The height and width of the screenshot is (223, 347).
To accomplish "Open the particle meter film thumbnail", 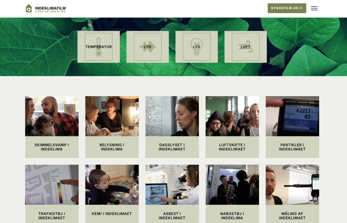I will [x=292, y=116].
